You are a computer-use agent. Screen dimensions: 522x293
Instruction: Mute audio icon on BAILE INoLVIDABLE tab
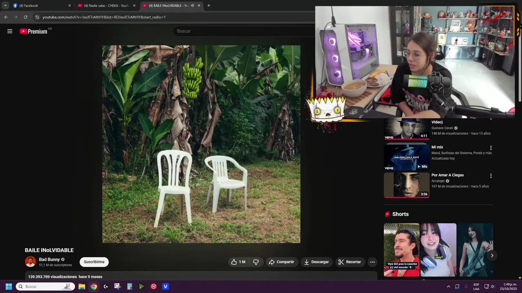point(192,6)
